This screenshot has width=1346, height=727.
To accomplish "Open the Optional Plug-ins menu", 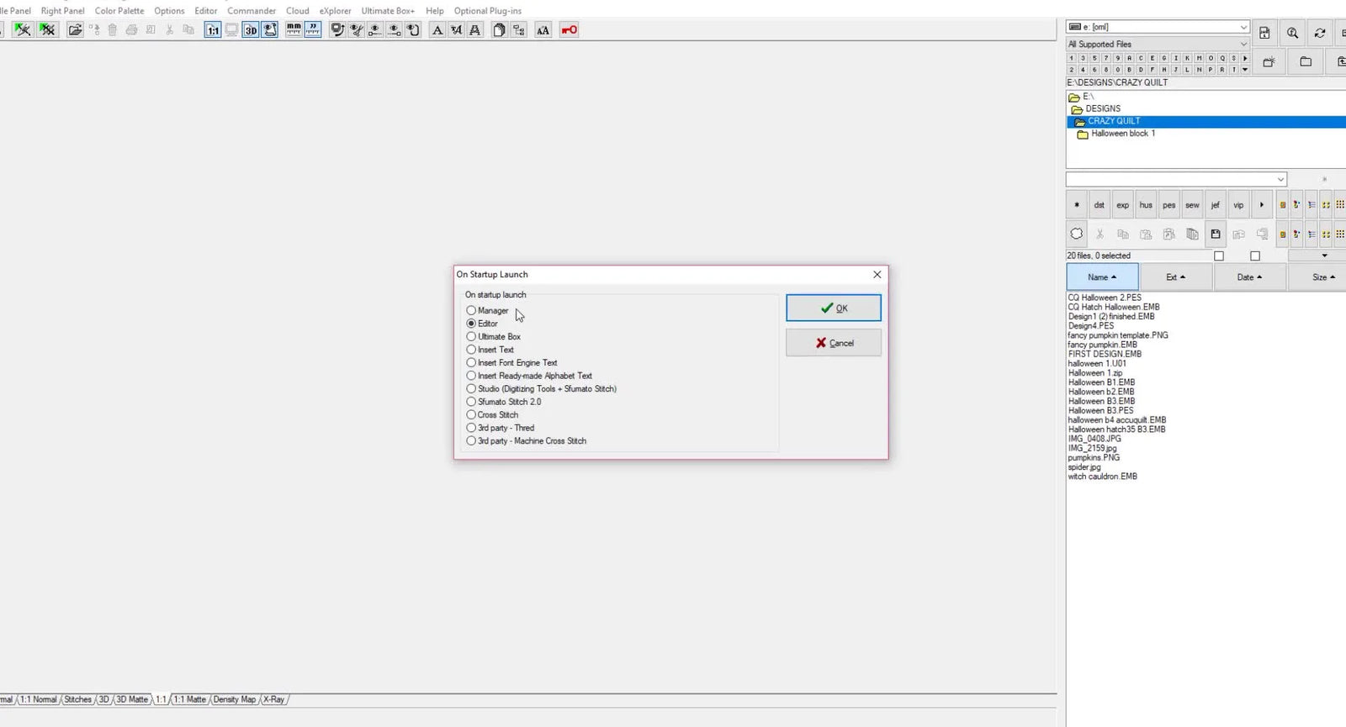I will [488, 11].
